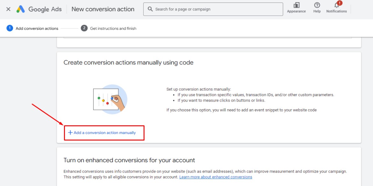This screenshot has width=373, height=186.
Task: Open the Appearance settings
Action: point(296,8)
